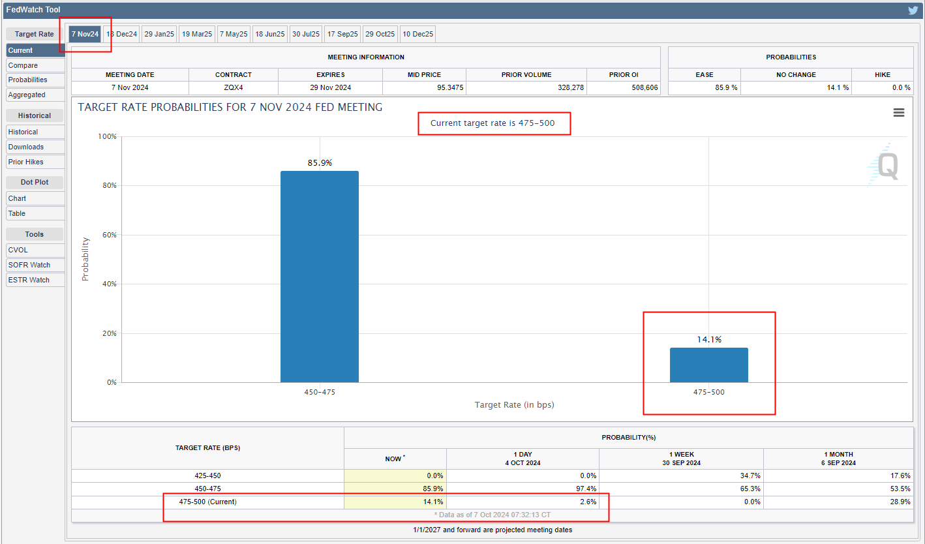
Task: Open the Downloads sidebar item
Action: [35, 147]
